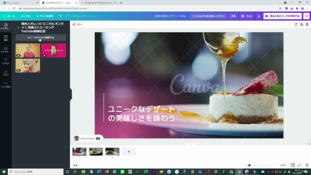Click the Share (共有) button

tap(233, 16)
